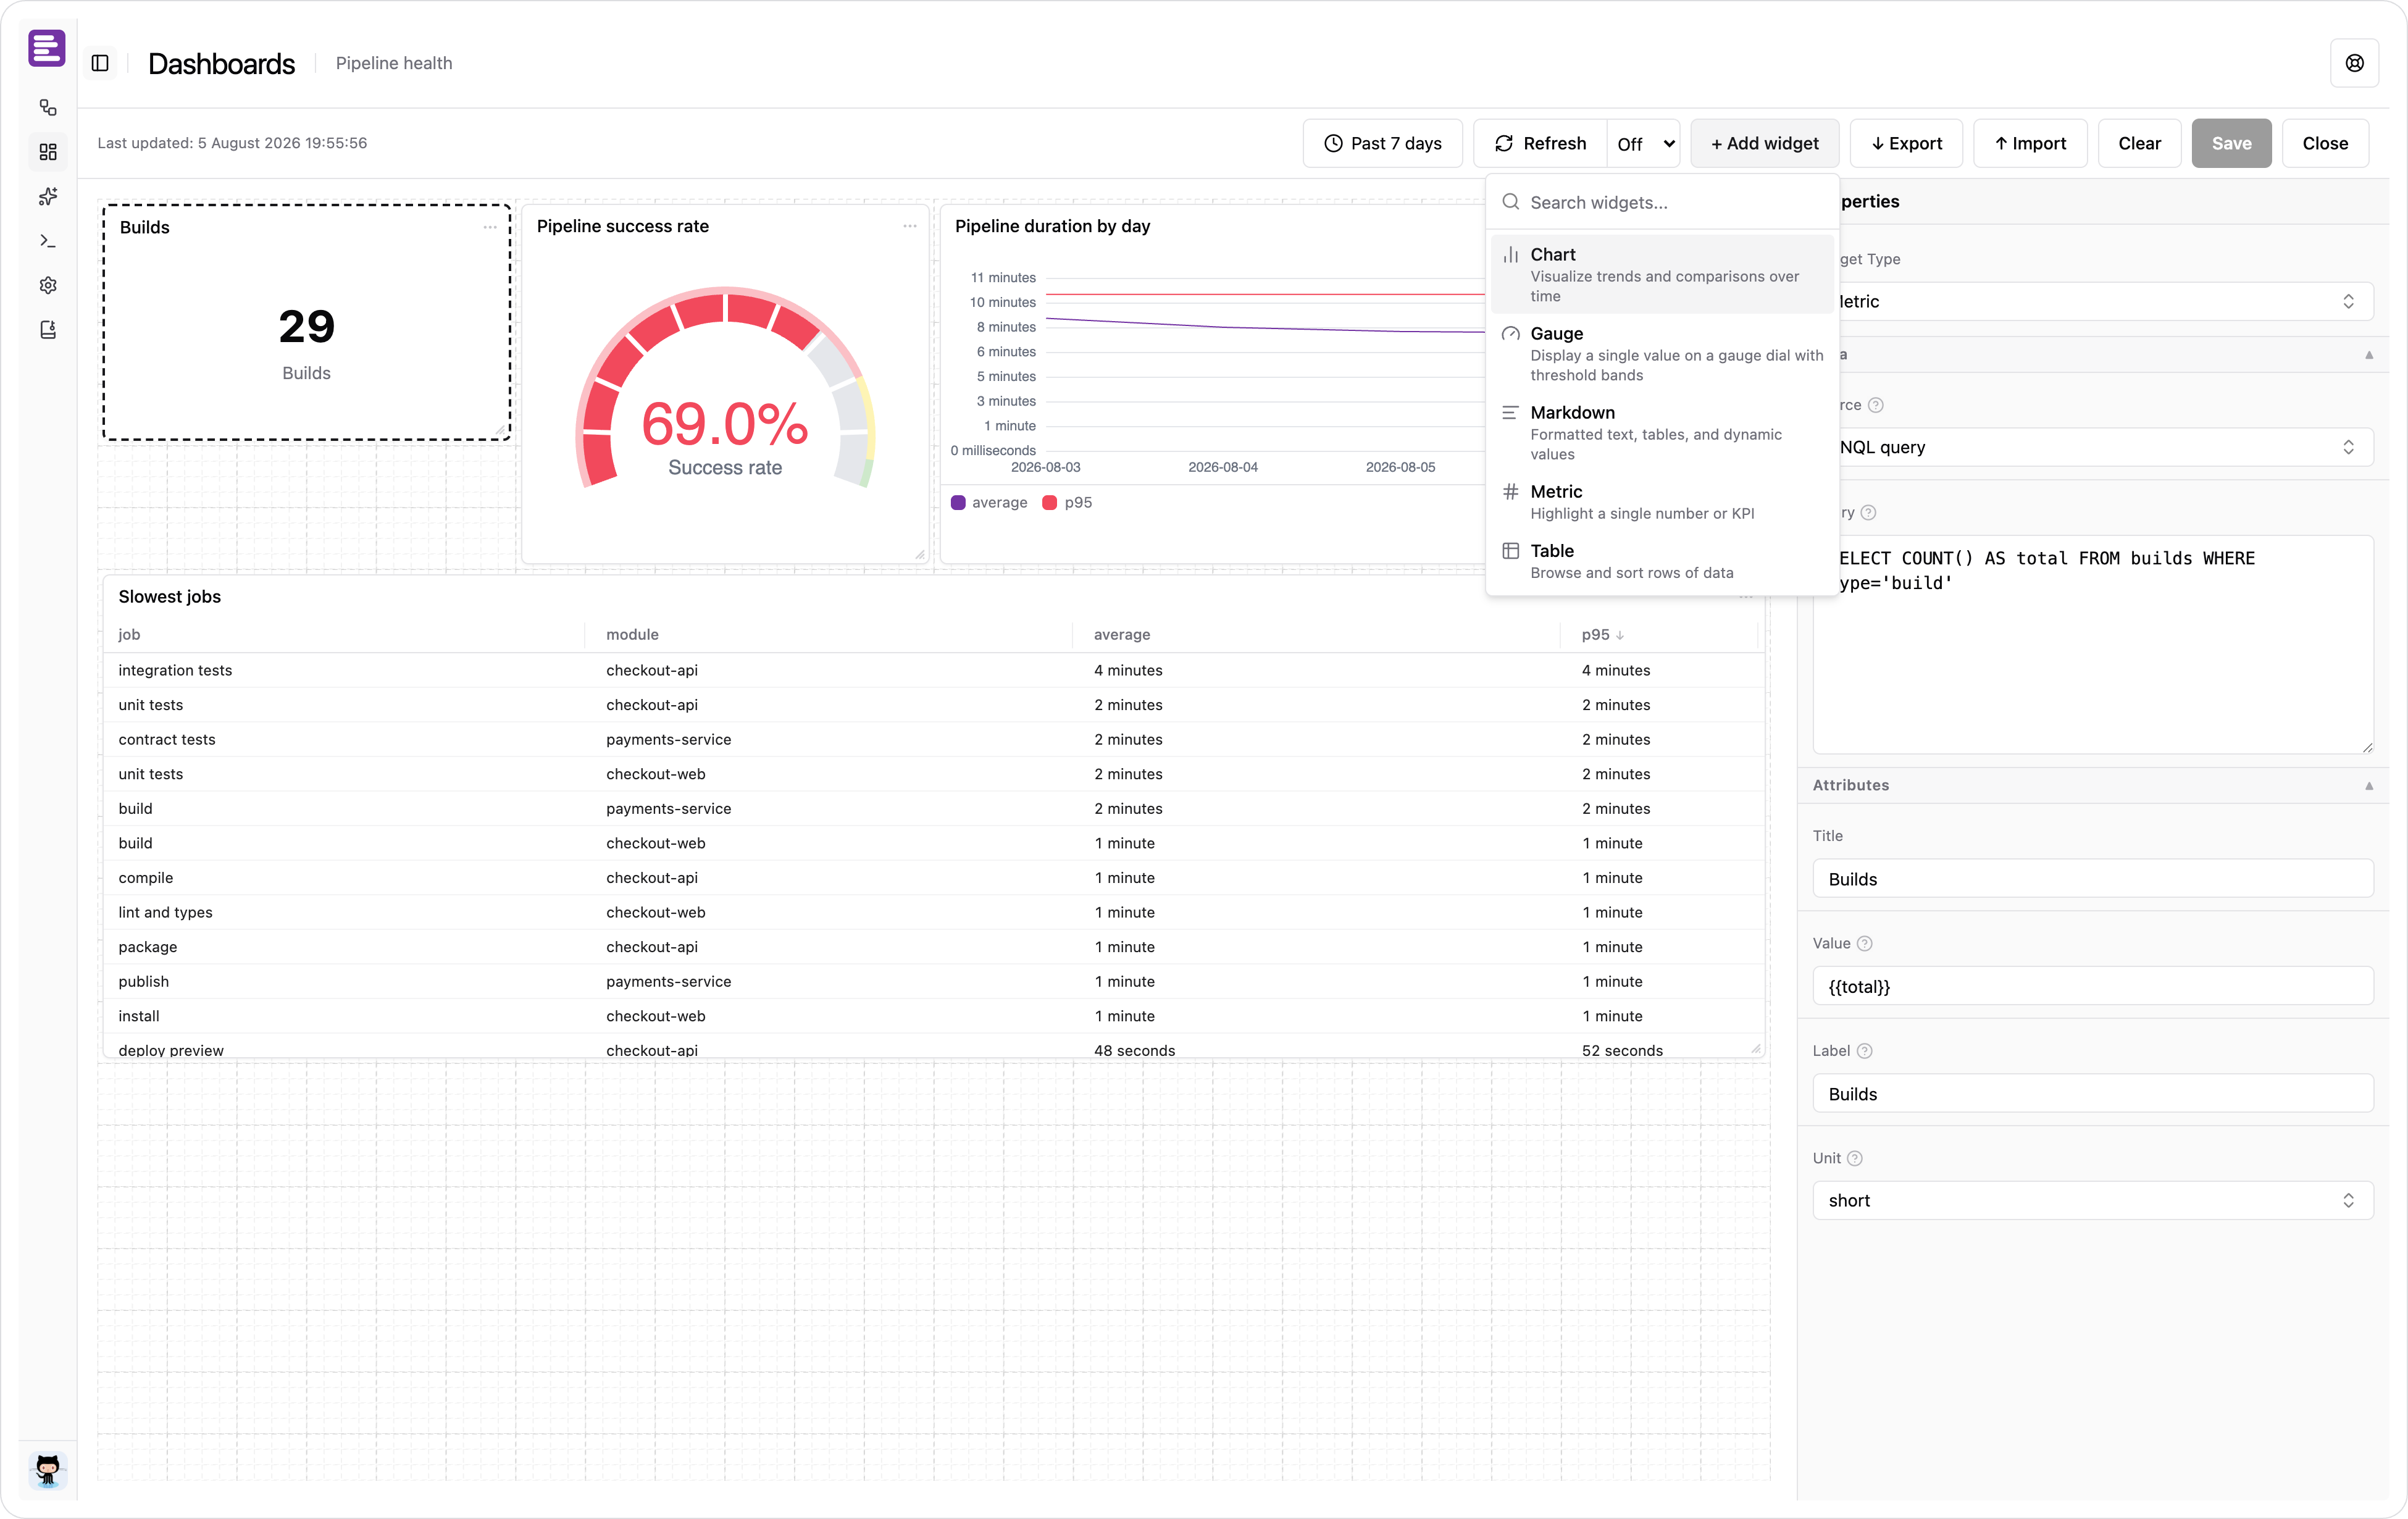
Task: Click the Save button
Action: pyautogui.click(x=2231, y=143)
